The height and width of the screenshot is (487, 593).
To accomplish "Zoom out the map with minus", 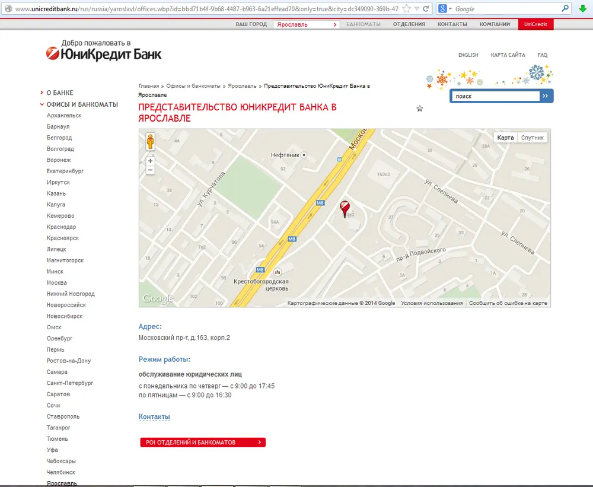I will pyautogui.click(x=150, y=170).
